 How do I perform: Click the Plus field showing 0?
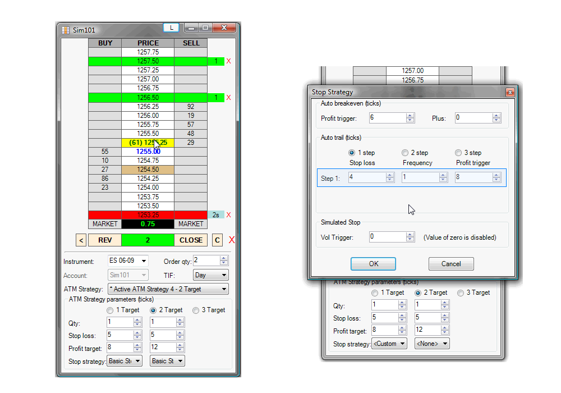pyautogui.click(x=473, y=118)
